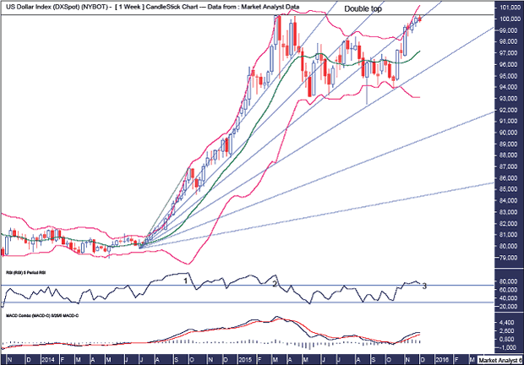
Task: Select the 4,400 MACD scale label
Action: coord(507,323)
